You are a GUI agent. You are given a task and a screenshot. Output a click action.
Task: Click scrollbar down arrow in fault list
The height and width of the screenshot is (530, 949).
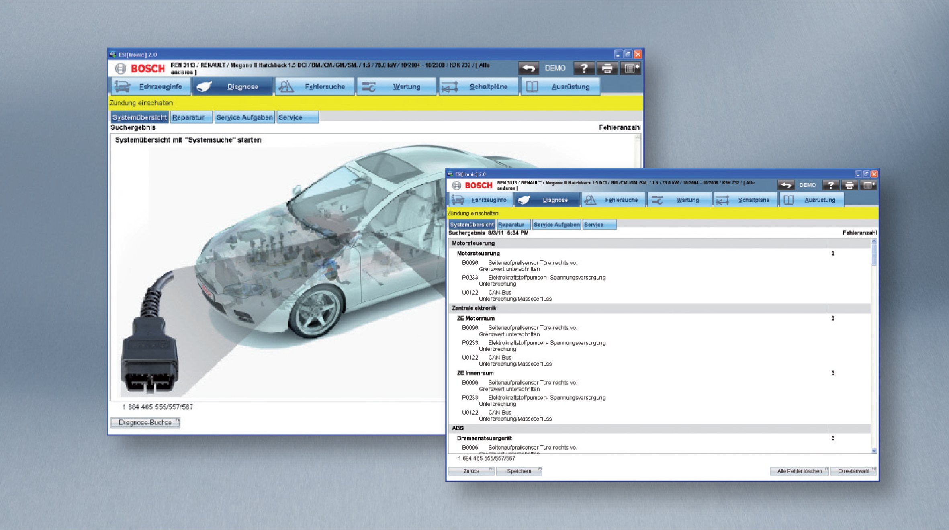point(873,451)
